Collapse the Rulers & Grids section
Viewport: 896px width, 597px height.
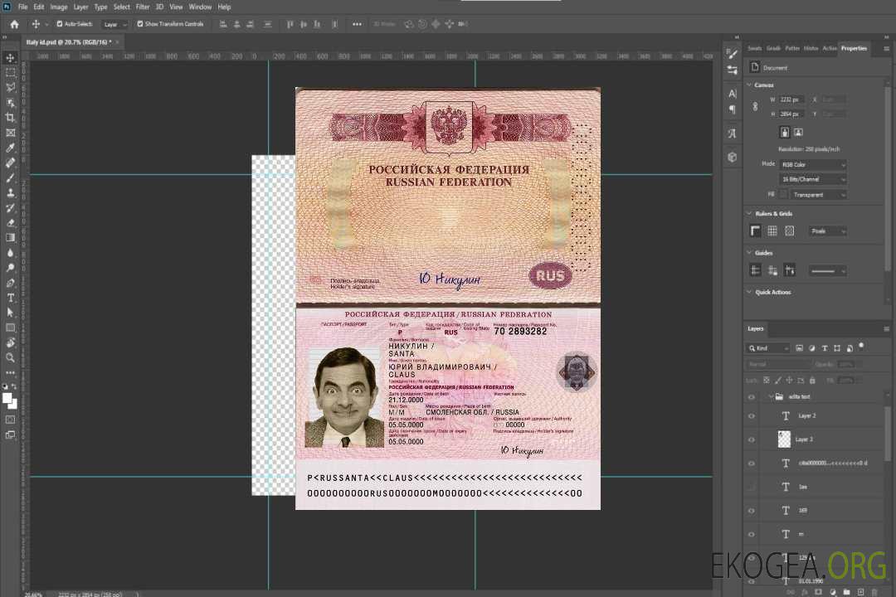749,213
